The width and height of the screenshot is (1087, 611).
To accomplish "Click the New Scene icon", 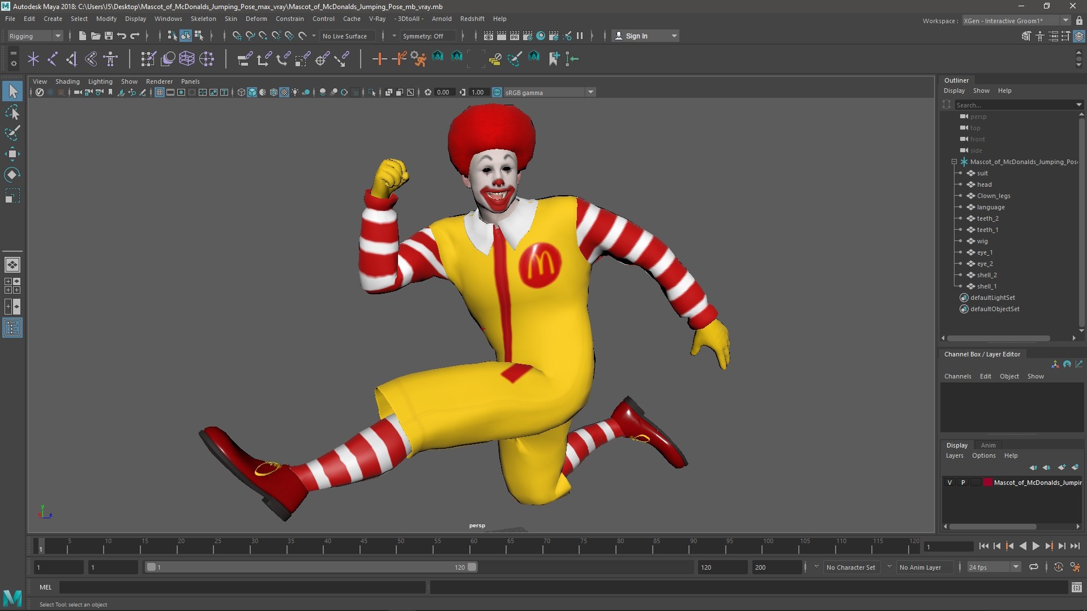I will pos(82,36).
